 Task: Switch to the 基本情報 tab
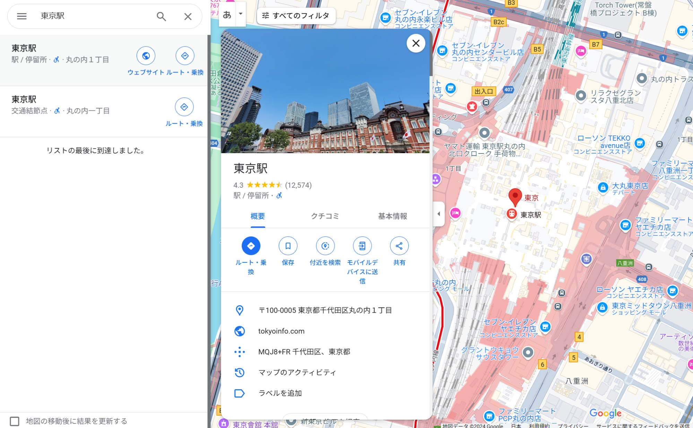[x=392, y=216]
